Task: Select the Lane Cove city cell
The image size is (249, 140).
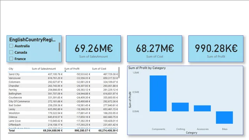Action: tap(15, 121)
